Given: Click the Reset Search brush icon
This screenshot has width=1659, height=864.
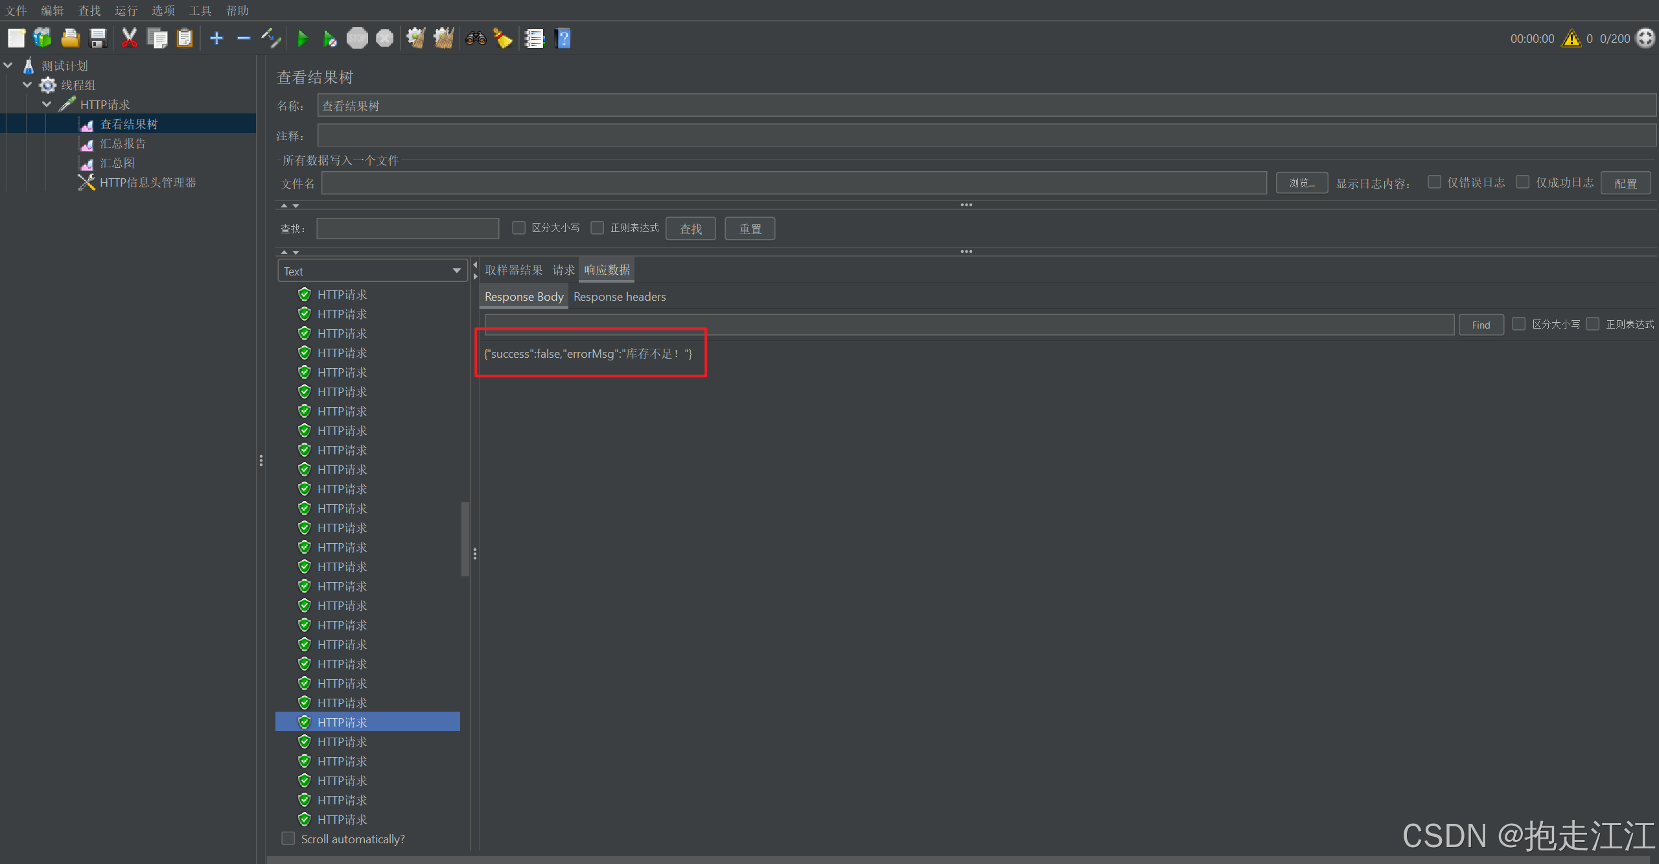Looking at the screenshot, I should tap(503, 38).
